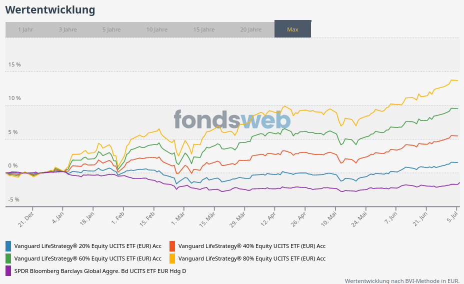Click the 5 % y-axis label
The image size is (464, 284).
click(x=13, y=132)
